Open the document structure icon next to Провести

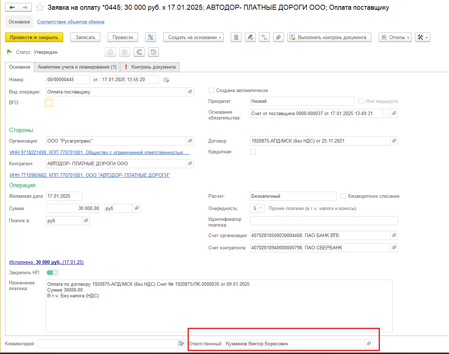[151, 37]
